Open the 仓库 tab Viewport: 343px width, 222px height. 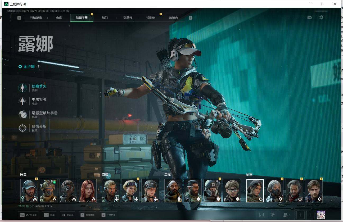[59, 18]
